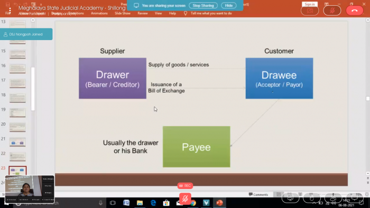This screenshot has width=370, height=208.
Task: Select the current slide 23 thumbnail
Action: pyautogui.click(x=17, y=171)
